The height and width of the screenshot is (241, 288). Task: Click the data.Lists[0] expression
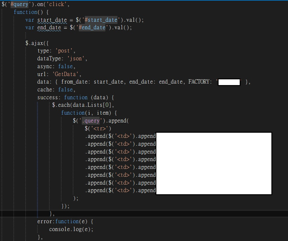click(x=92, y=105)
